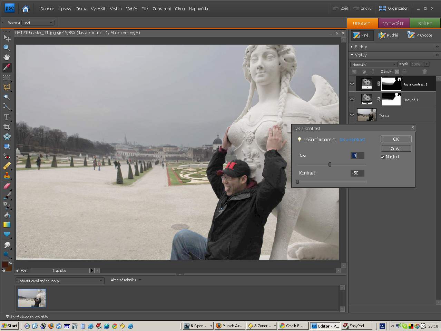Open the Vzorek Bod dropdown
This screenshot has height=331, width=441.
38,23
